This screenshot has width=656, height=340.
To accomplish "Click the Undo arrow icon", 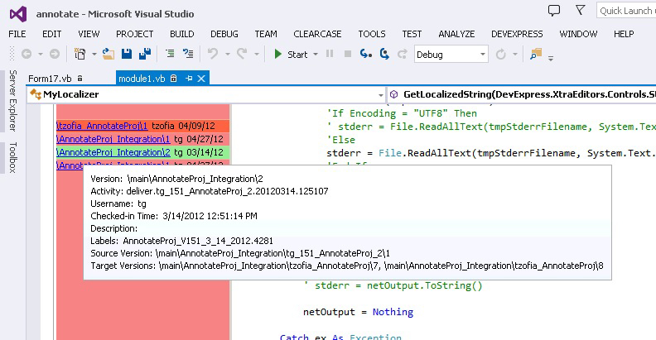I will point(212,54).
